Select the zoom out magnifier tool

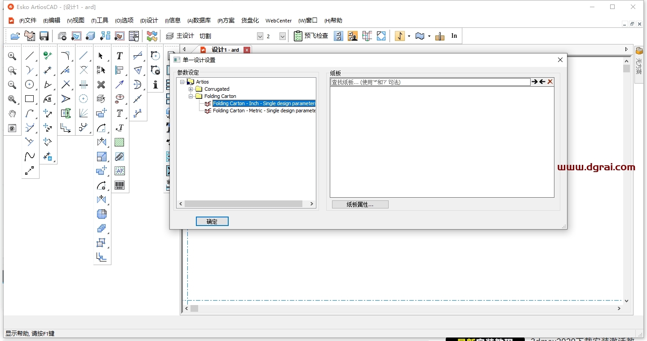[x=12, y=85]
